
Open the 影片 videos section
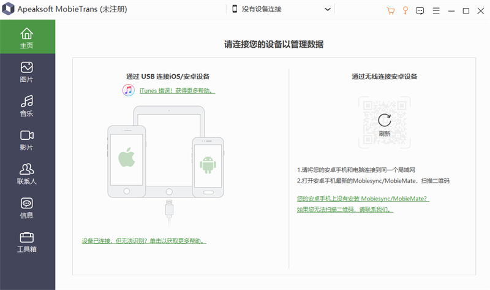pyautogui.click(x=27, y=140)
